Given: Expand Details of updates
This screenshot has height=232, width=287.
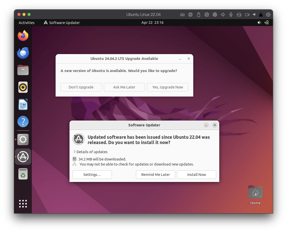Looking at the screenshot, I should pyautogui.click(x=90, y=152).
